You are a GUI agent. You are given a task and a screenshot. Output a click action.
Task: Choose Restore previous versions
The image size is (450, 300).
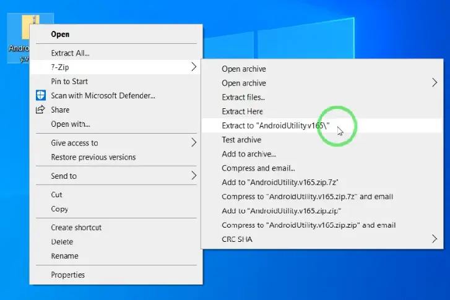click(116, 157)
